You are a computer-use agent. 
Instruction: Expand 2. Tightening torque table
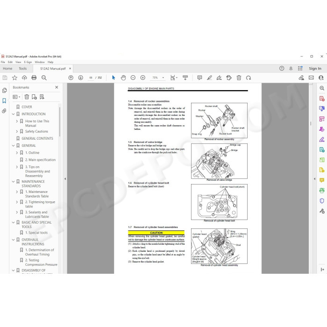17,202
